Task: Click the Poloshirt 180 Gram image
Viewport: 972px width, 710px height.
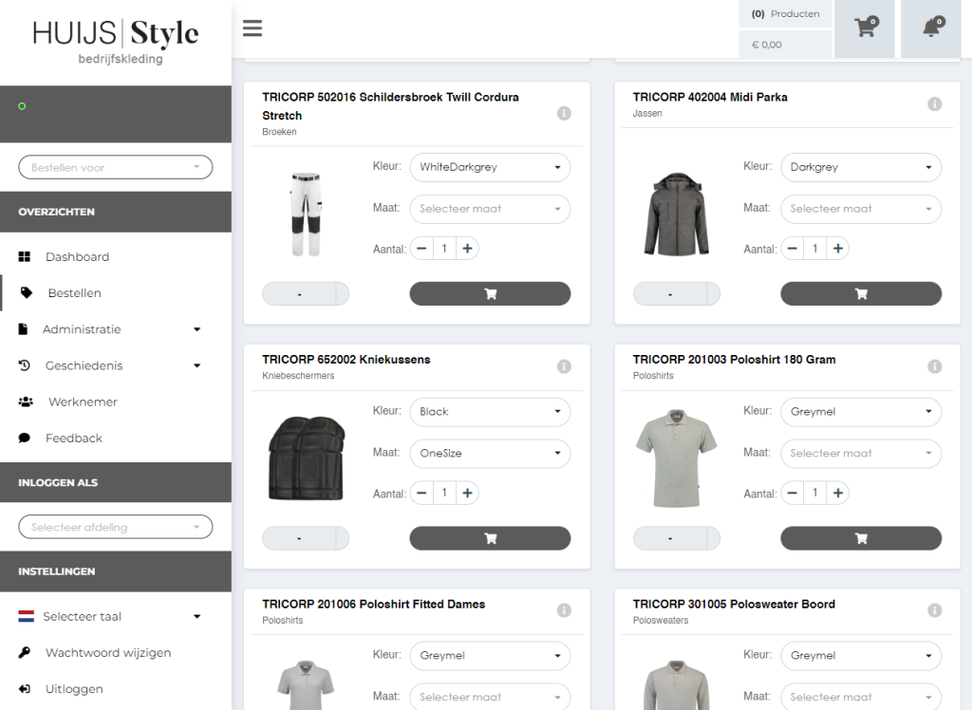Action: click(x=676, y=458)
